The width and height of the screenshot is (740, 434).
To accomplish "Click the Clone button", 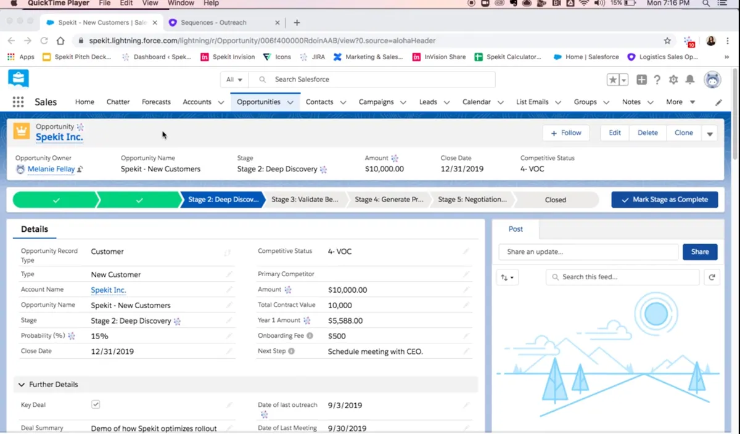I will [684, 133].
